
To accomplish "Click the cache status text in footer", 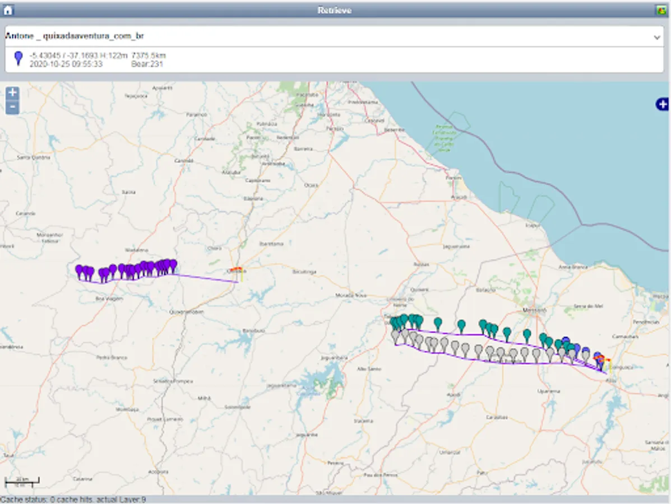I will 73,499.
